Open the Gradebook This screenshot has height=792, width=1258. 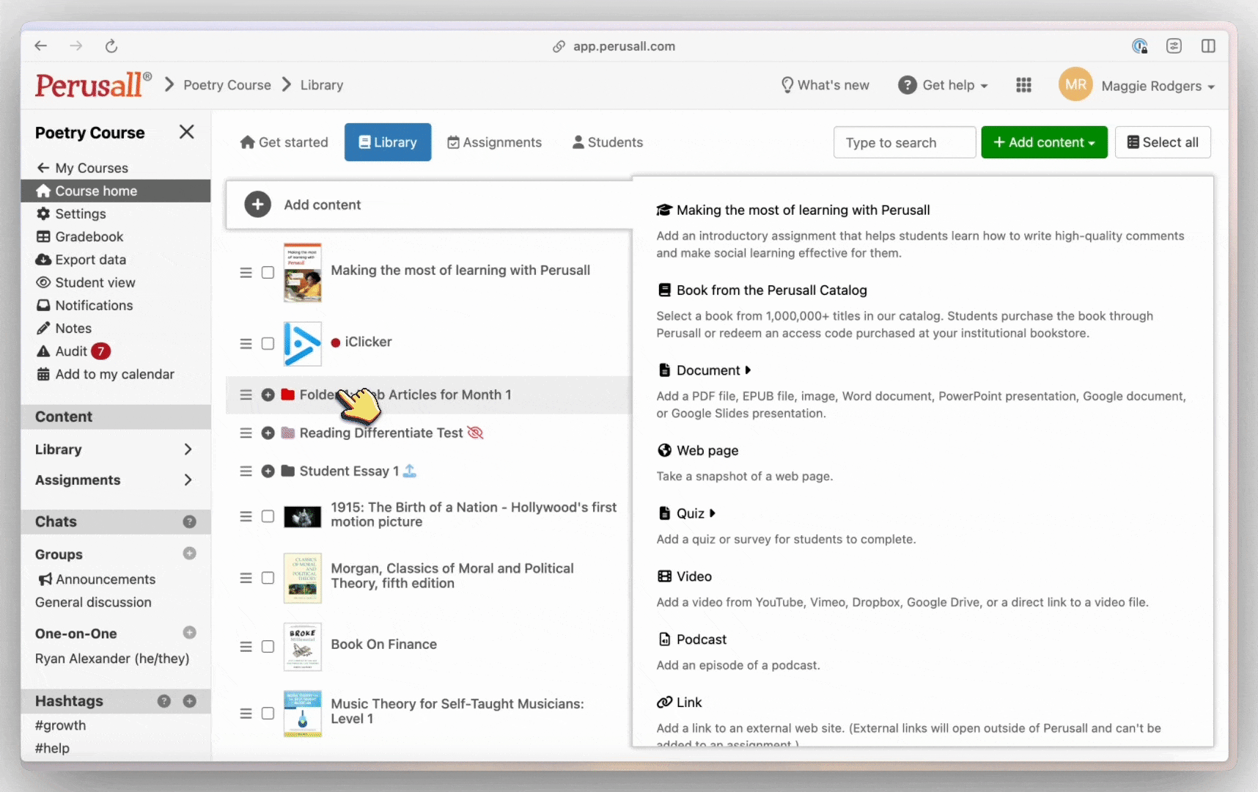click(x=80, y=237)
